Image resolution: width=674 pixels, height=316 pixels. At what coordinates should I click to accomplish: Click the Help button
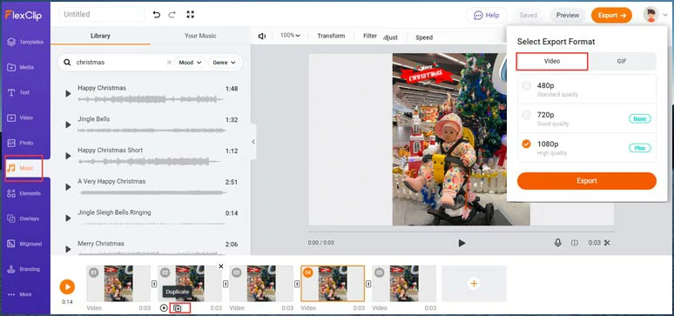(x=486, y=15)
